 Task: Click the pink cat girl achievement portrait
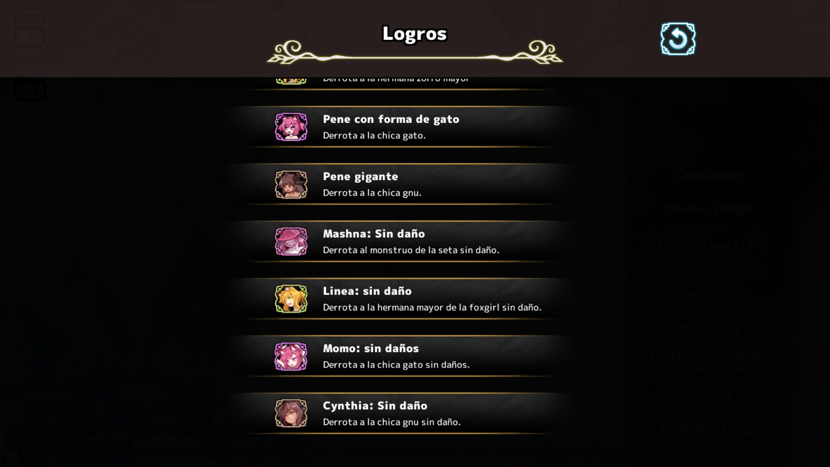click(x=291, y=127)
